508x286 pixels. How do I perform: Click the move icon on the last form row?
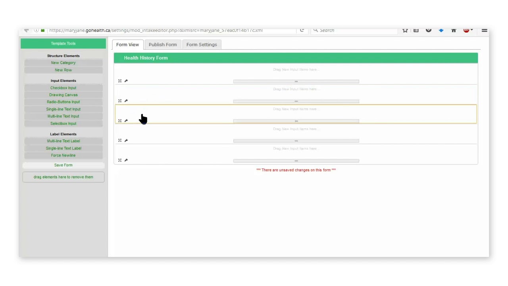pos(120,160)
